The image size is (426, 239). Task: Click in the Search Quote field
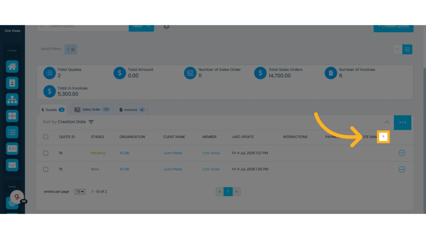click(83, 28)
